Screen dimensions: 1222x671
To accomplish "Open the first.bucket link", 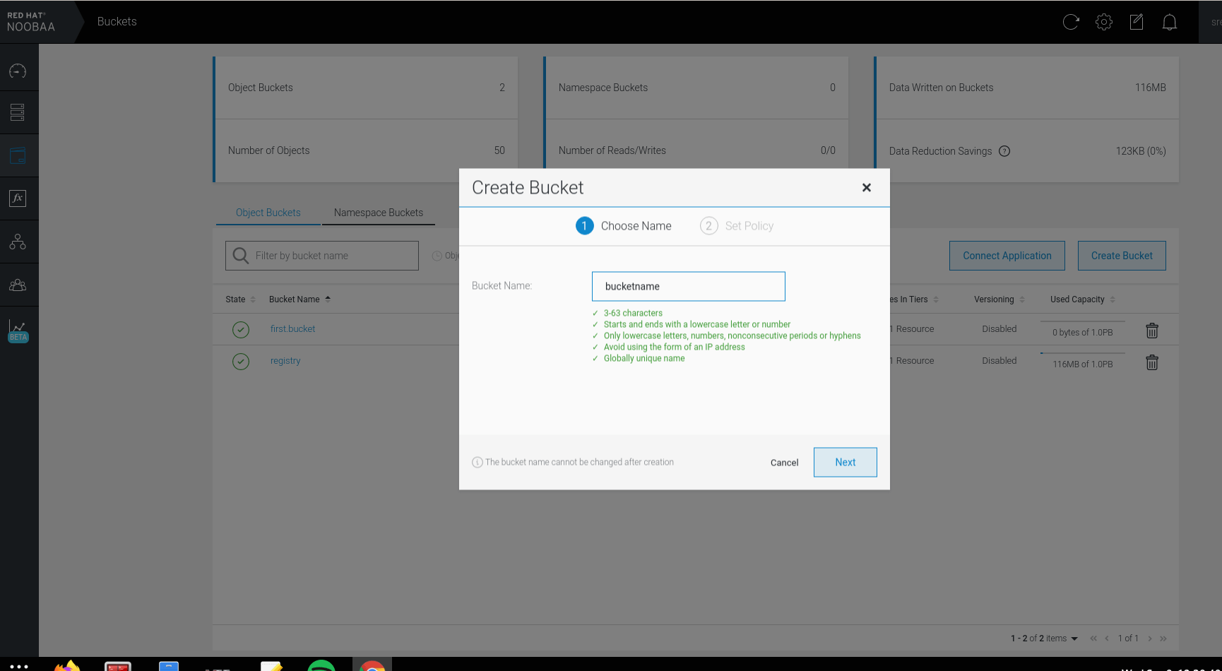I will [292, 329].
